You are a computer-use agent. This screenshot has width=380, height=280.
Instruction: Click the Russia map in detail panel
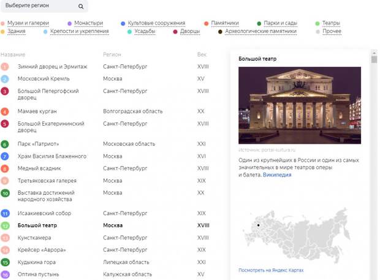tap(297, 234)
